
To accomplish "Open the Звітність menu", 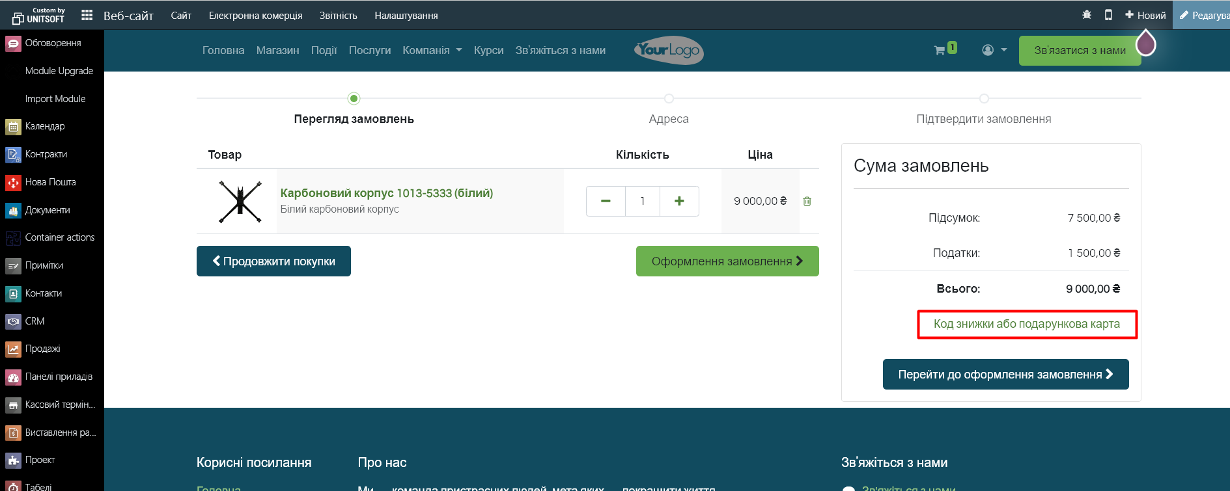I will click(338, 15).
